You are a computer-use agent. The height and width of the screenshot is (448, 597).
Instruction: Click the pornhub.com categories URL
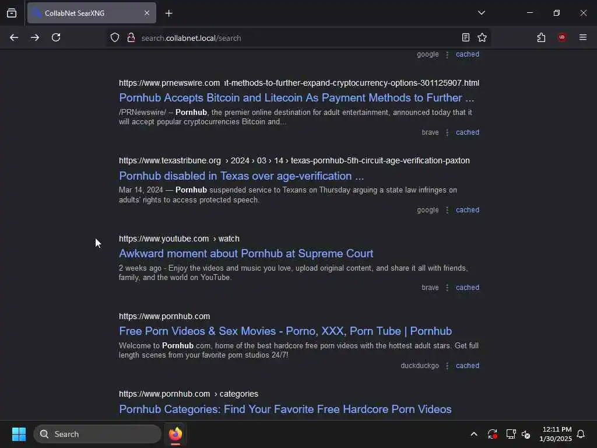pyautogui.click(x=188, y=394)
